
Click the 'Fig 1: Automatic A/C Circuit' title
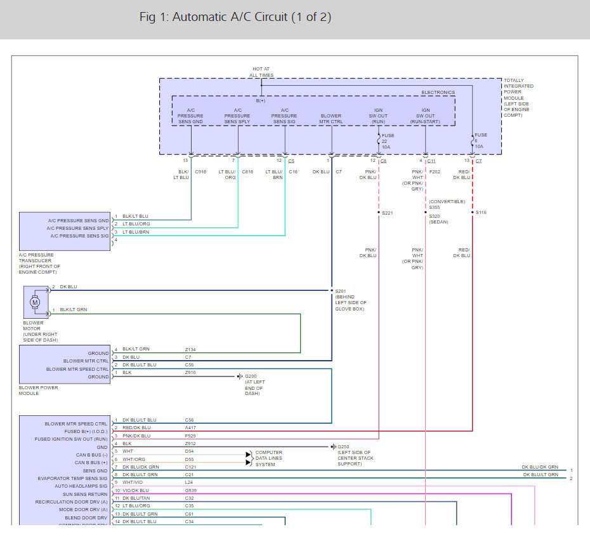(235, 17)
